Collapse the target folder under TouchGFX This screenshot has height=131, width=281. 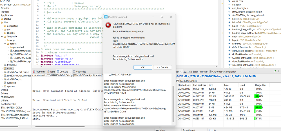pyautogui.click(x=5, y=44)
